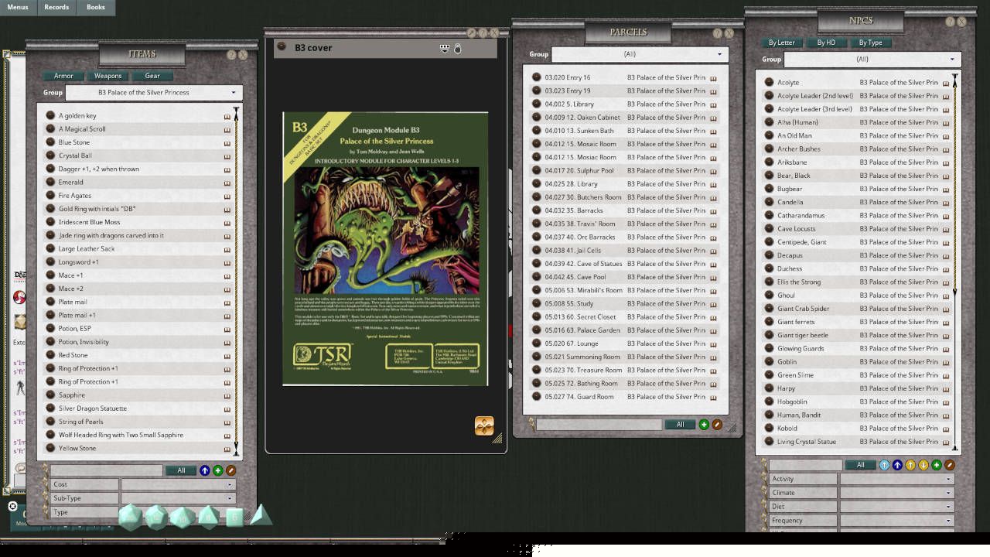Open help for Parcels window
The image size is (990, 557).
[x=717, y=33]
